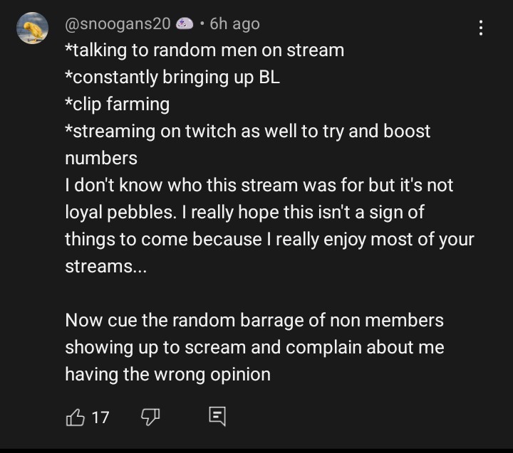Click the '6h ago' timestamp link
The width and height of the screenshot is (513, 453).
(235, 24)
